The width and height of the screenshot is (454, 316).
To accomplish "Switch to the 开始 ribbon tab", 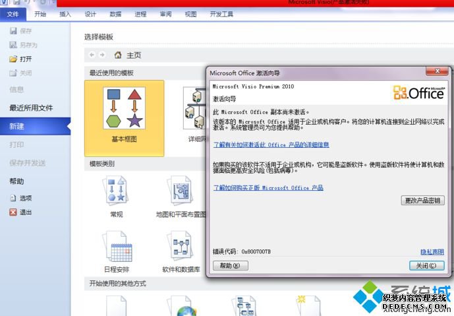I will tap(40, 14).
